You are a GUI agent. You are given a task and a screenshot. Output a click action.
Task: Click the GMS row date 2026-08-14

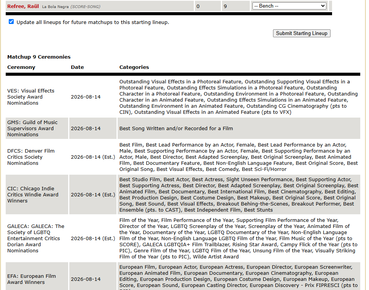tap(86, 128)
